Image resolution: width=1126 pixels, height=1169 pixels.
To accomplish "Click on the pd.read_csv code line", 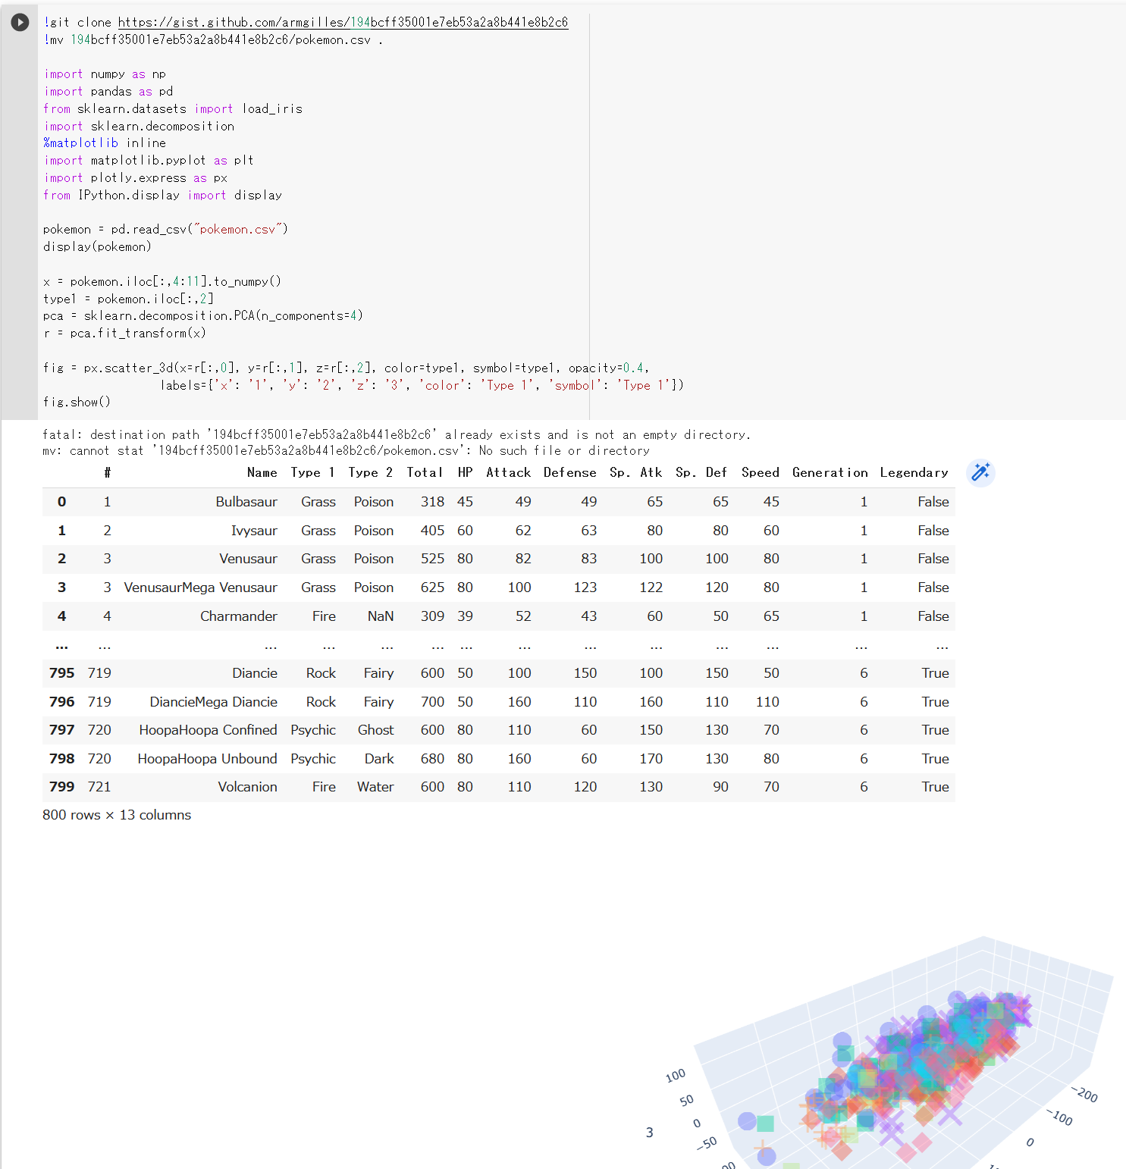I will (165, 229).
